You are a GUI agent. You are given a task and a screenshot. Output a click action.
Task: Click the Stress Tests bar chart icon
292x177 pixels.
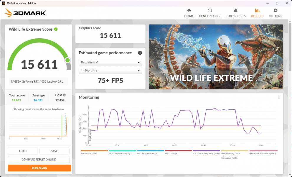235,11
